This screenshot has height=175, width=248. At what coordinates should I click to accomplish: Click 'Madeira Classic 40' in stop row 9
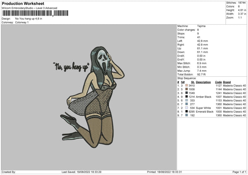234,116
